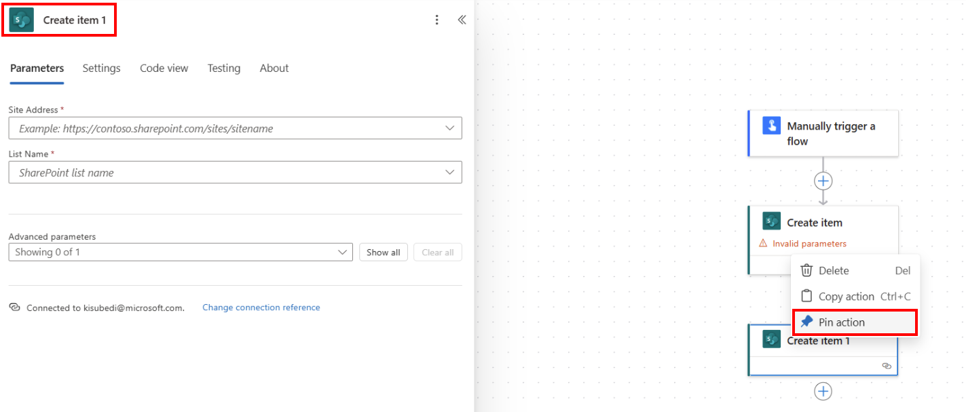Collapse the panel using the double-chevron icon
Image resolution: width=966 pixels, height=412 pixels.
[x=462, y=20]
